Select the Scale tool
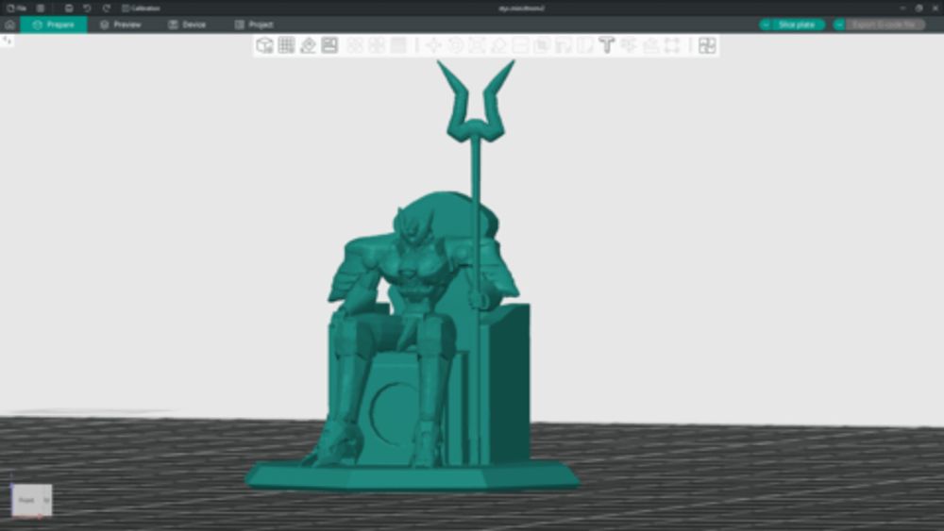 tap(477, 45)
